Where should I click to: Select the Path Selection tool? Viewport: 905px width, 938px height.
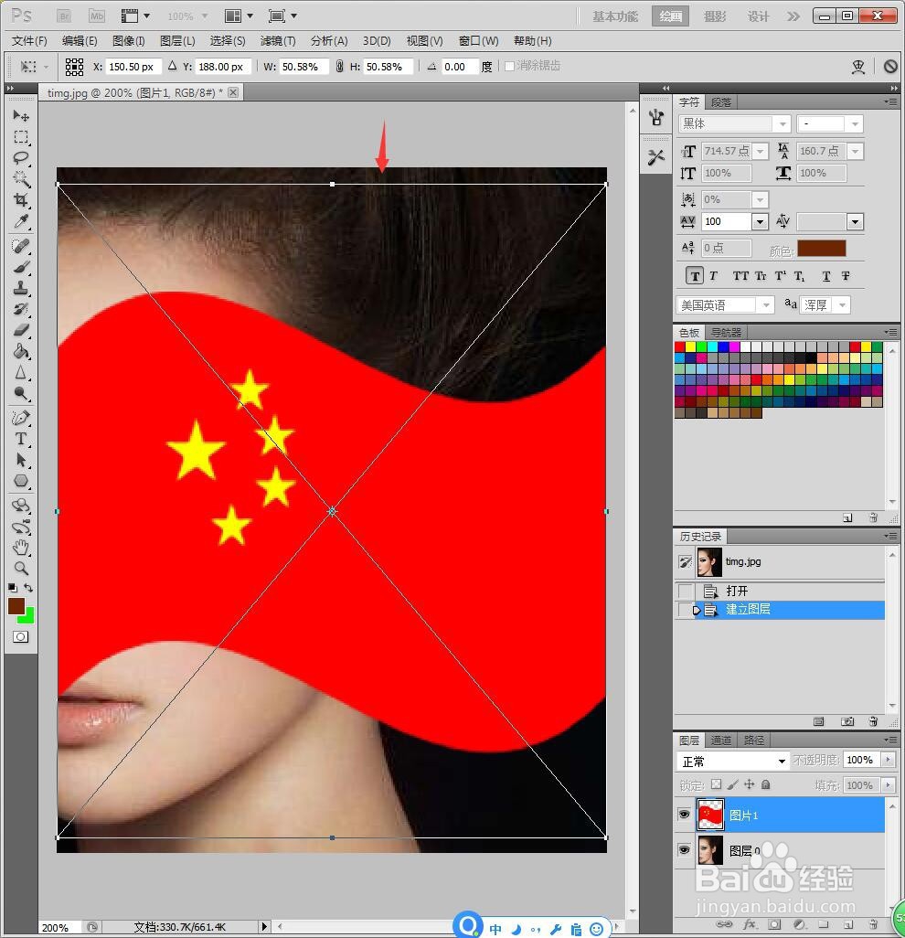click(x=21, y=460)
